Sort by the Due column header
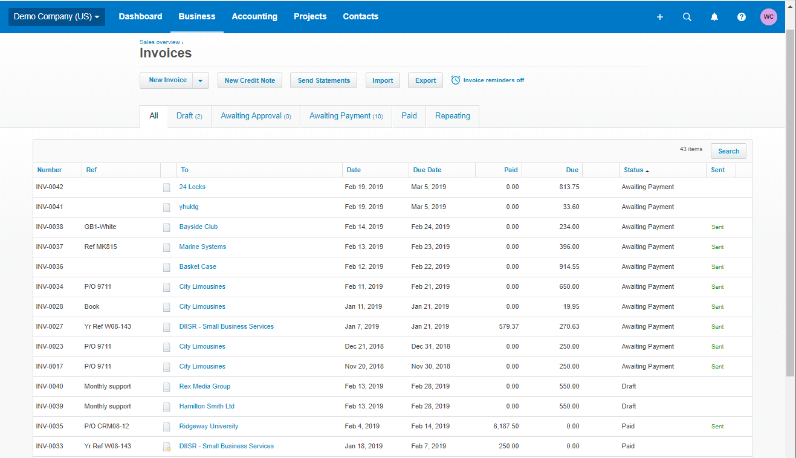 [x=572, y=170]
